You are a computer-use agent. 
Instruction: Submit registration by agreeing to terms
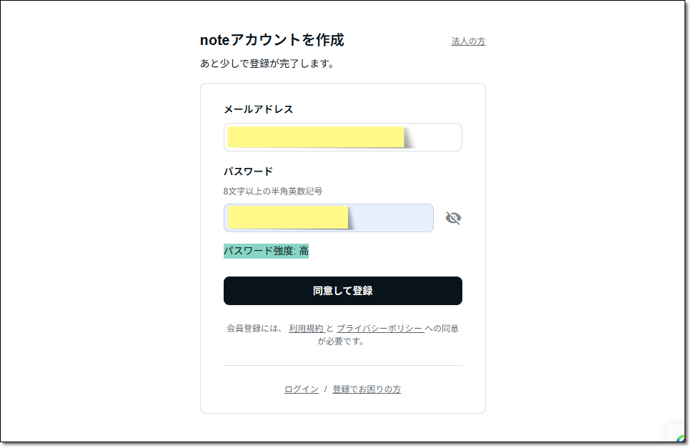click(x=342, y=291)
